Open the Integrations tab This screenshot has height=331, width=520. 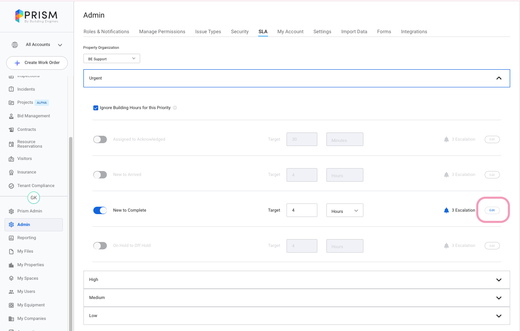click(x=414, y=32)
